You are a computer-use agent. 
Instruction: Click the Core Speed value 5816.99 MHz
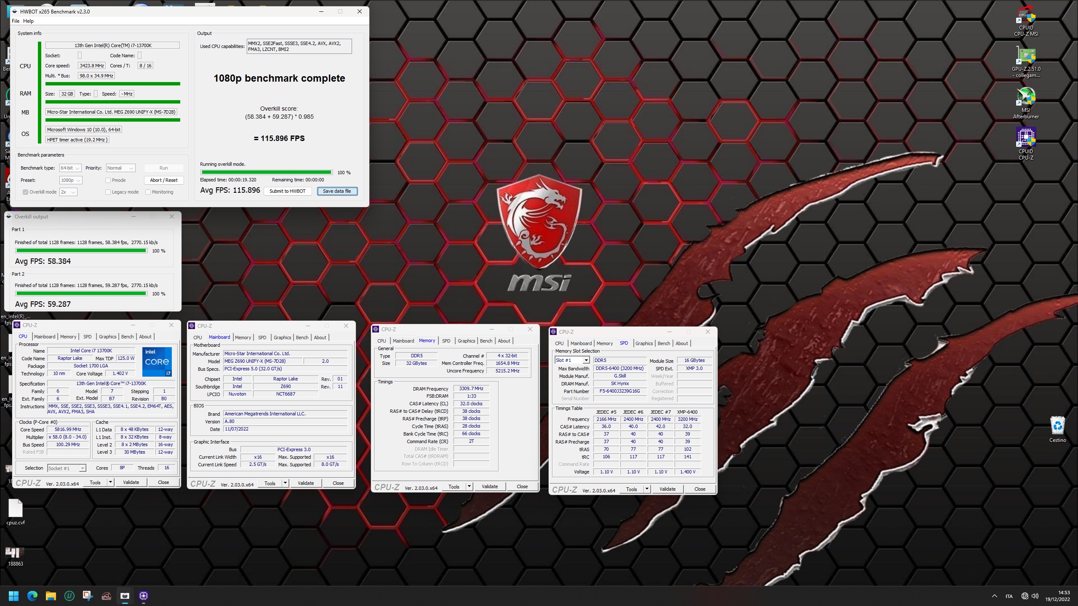(x=68, y=430)
